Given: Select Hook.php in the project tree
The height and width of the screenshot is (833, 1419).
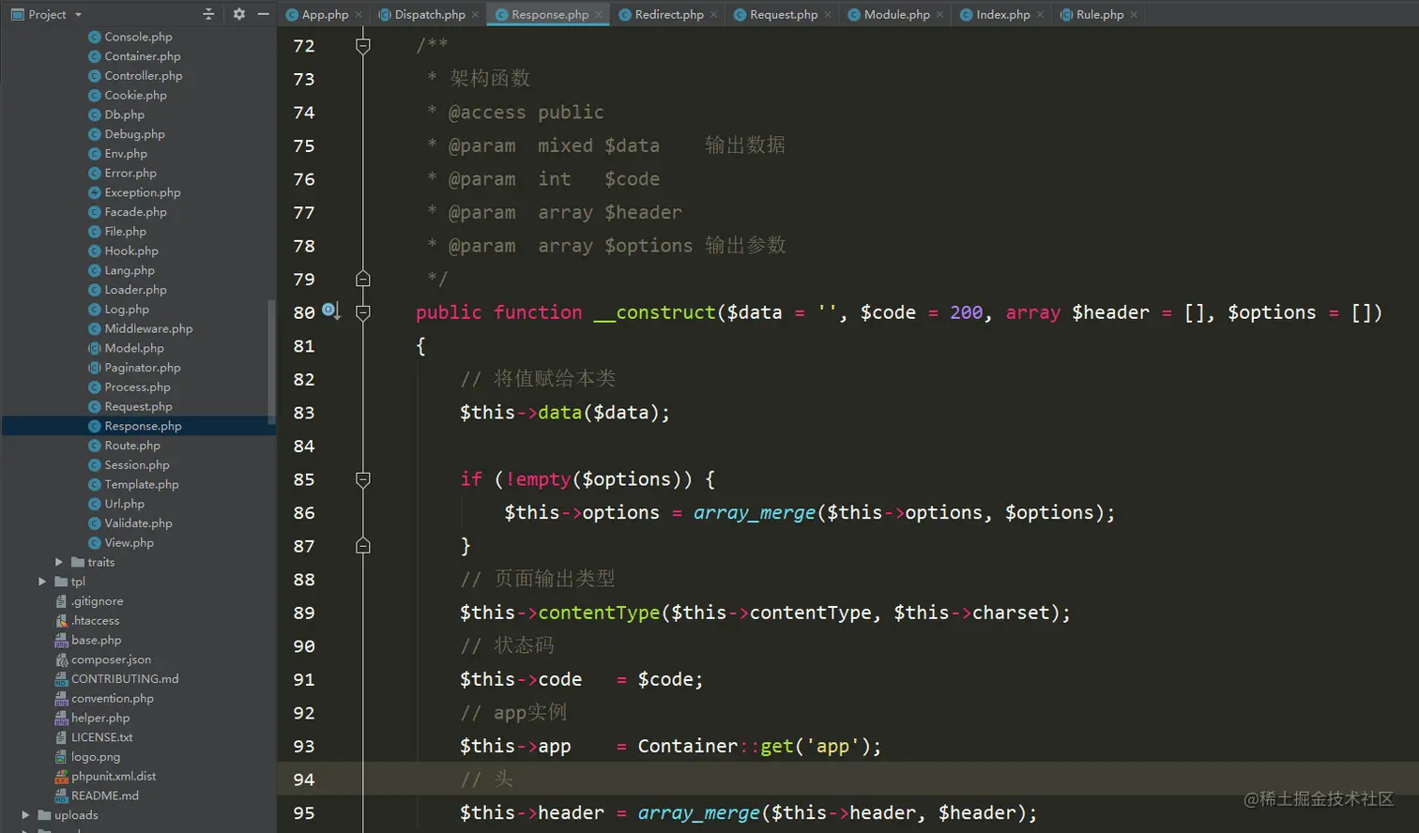Looking at the screenshot, I should coord(131,251).
